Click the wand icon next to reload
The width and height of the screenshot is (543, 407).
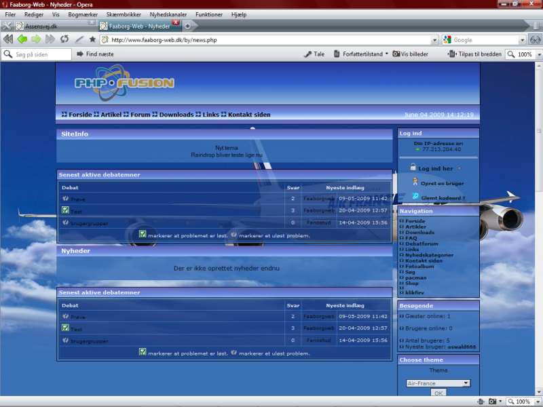[79, 40]
